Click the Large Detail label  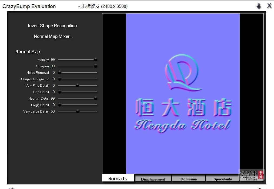click(x=40, y=105)
